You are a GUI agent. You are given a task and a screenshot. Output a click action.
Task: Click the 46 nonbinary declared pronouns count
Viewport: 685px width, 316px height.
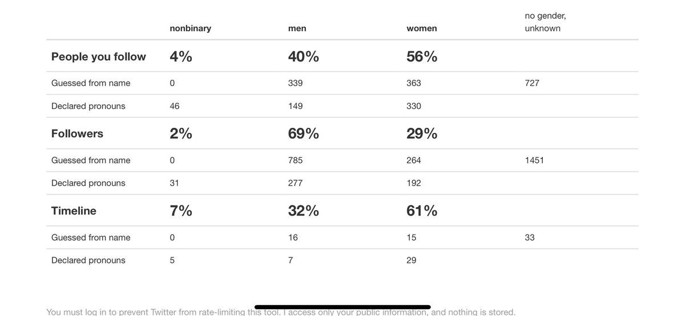pos(175,106)
